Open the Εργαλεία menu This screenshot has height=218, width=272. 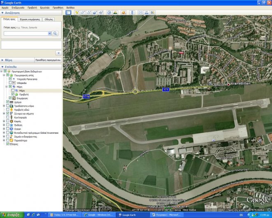coord(45,8)
